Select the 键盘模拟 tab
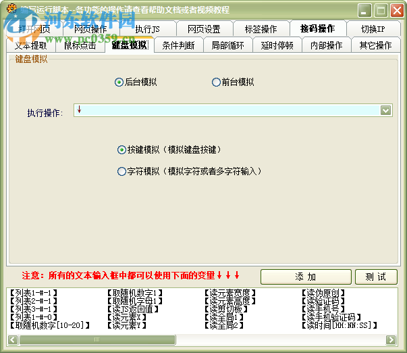The height and width of the screenshot is (353, 407). point(130,45)
